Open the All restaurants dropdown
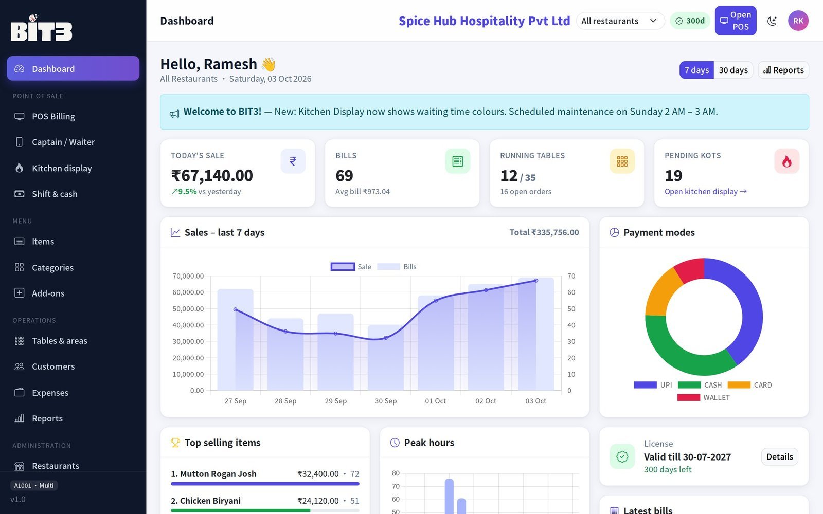823x514 pixels. (620, 21)
